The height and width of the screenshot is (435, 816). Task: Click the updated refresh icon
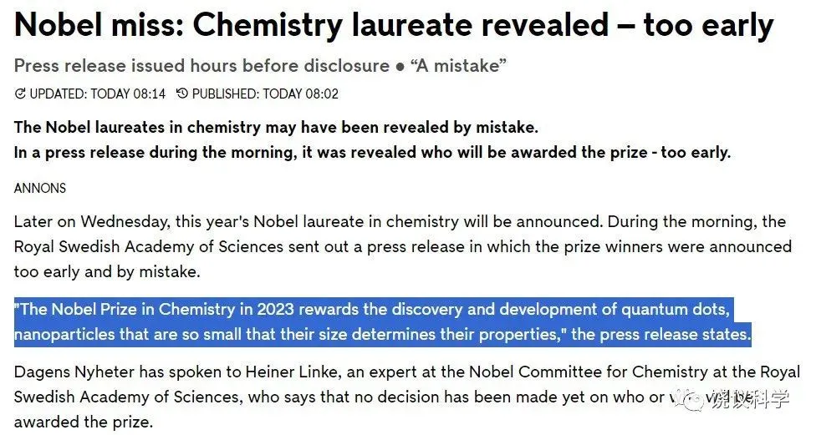coord(20,94)
